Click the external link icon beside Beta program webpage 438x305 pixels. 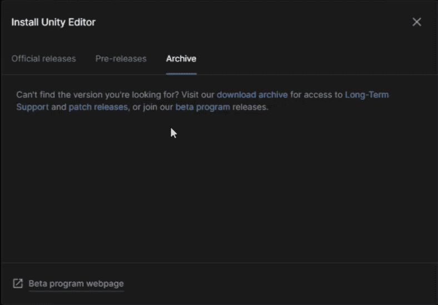tap(18, 283)
